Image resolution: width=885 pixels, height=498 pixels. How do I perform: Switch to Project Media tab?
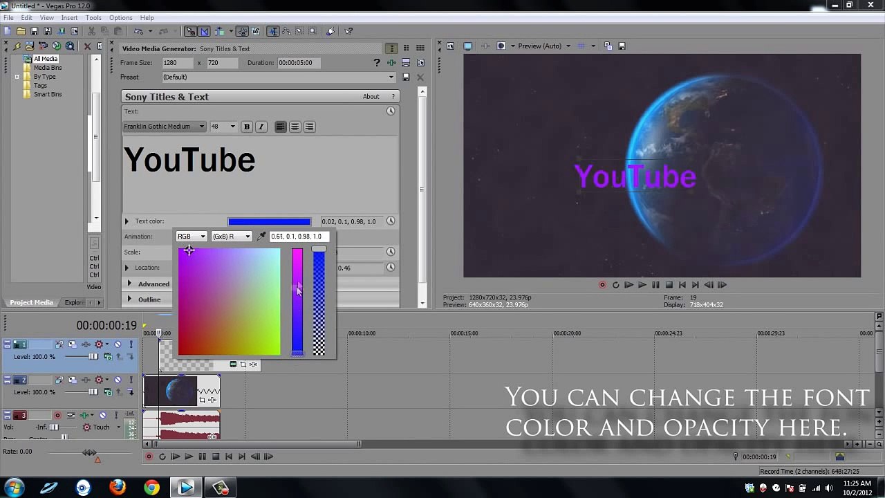(31, 302)
